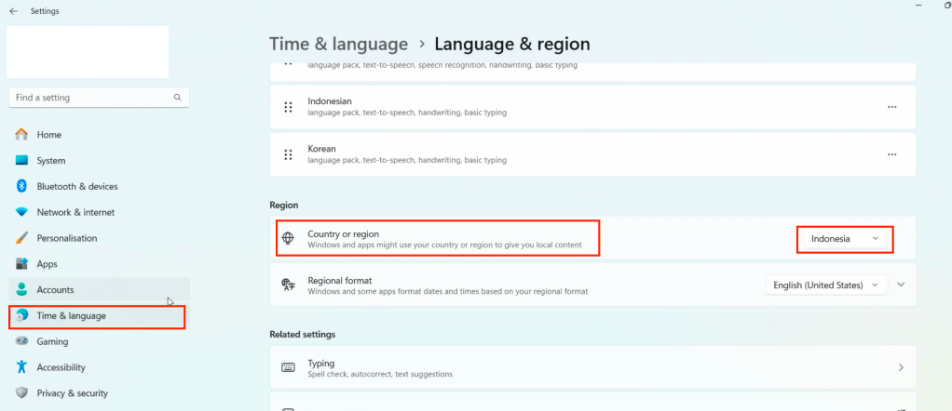Viewport: 952px width, 411px height.
Task: Click the back arrow in Settings header
Action: [13, 11]
